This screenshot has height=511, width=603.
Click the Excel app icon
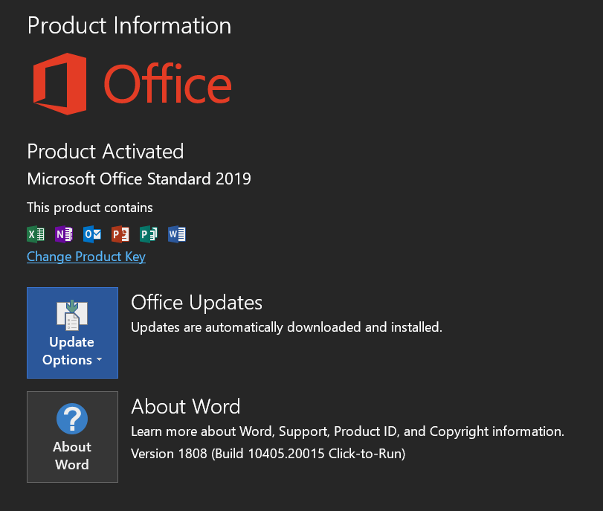pyautogui.click(x=36, y=234)
